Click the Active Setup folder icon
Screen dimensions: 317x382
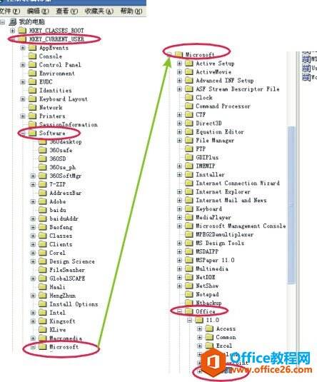pyautogui.click(x=189, y=64)
